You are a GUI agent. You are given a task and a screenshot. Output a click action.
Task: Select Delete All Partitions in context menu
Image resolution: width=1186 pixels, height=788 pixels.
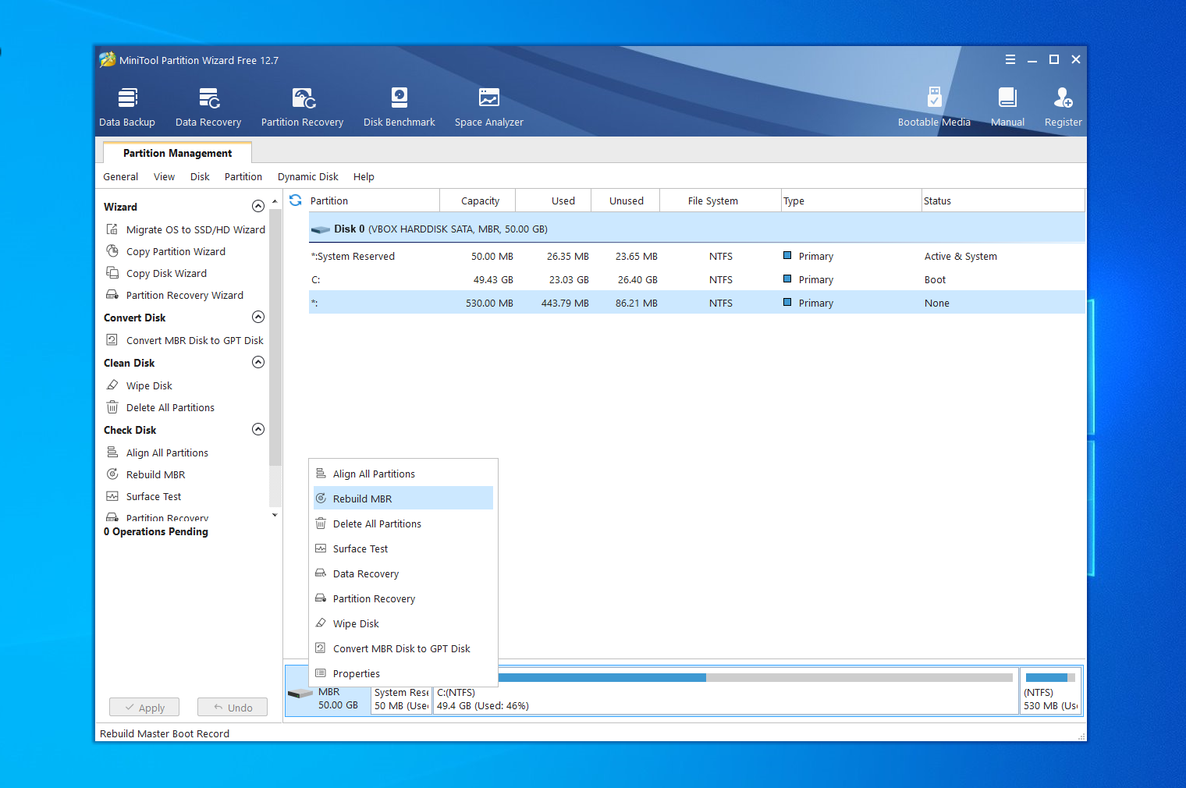[x=403, y=524]
